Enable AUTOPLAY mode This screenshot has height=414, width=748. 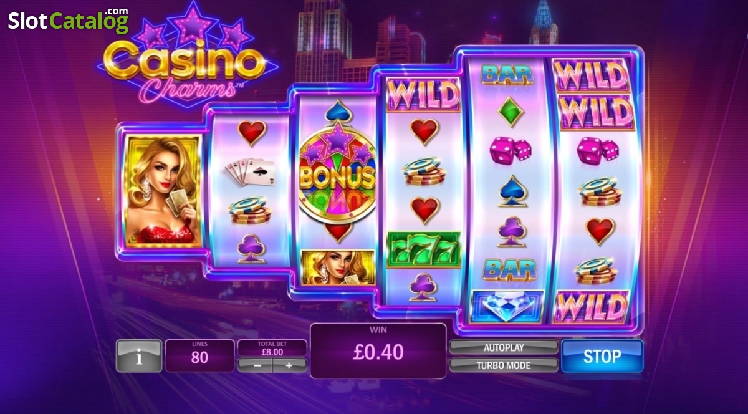(504, 347)
